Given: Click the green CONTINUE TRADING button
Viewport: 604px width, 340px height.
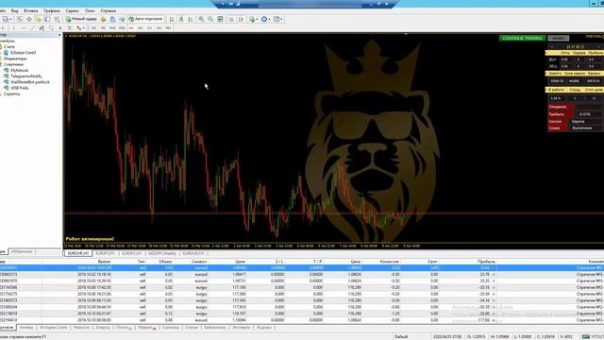Looking at the screenshot, I should tap(522, 38).
